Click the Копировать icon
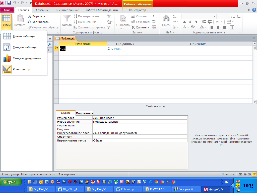Screen dimensions: 257x193 click(30, 22)
